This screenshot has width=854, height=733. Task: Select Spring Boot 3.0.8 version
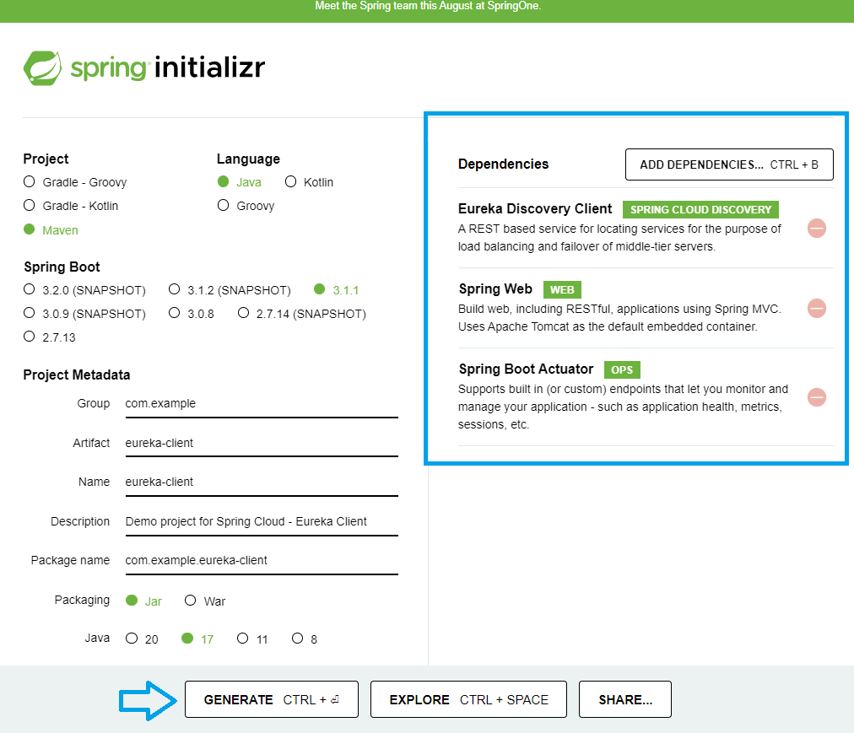(192, 314)
